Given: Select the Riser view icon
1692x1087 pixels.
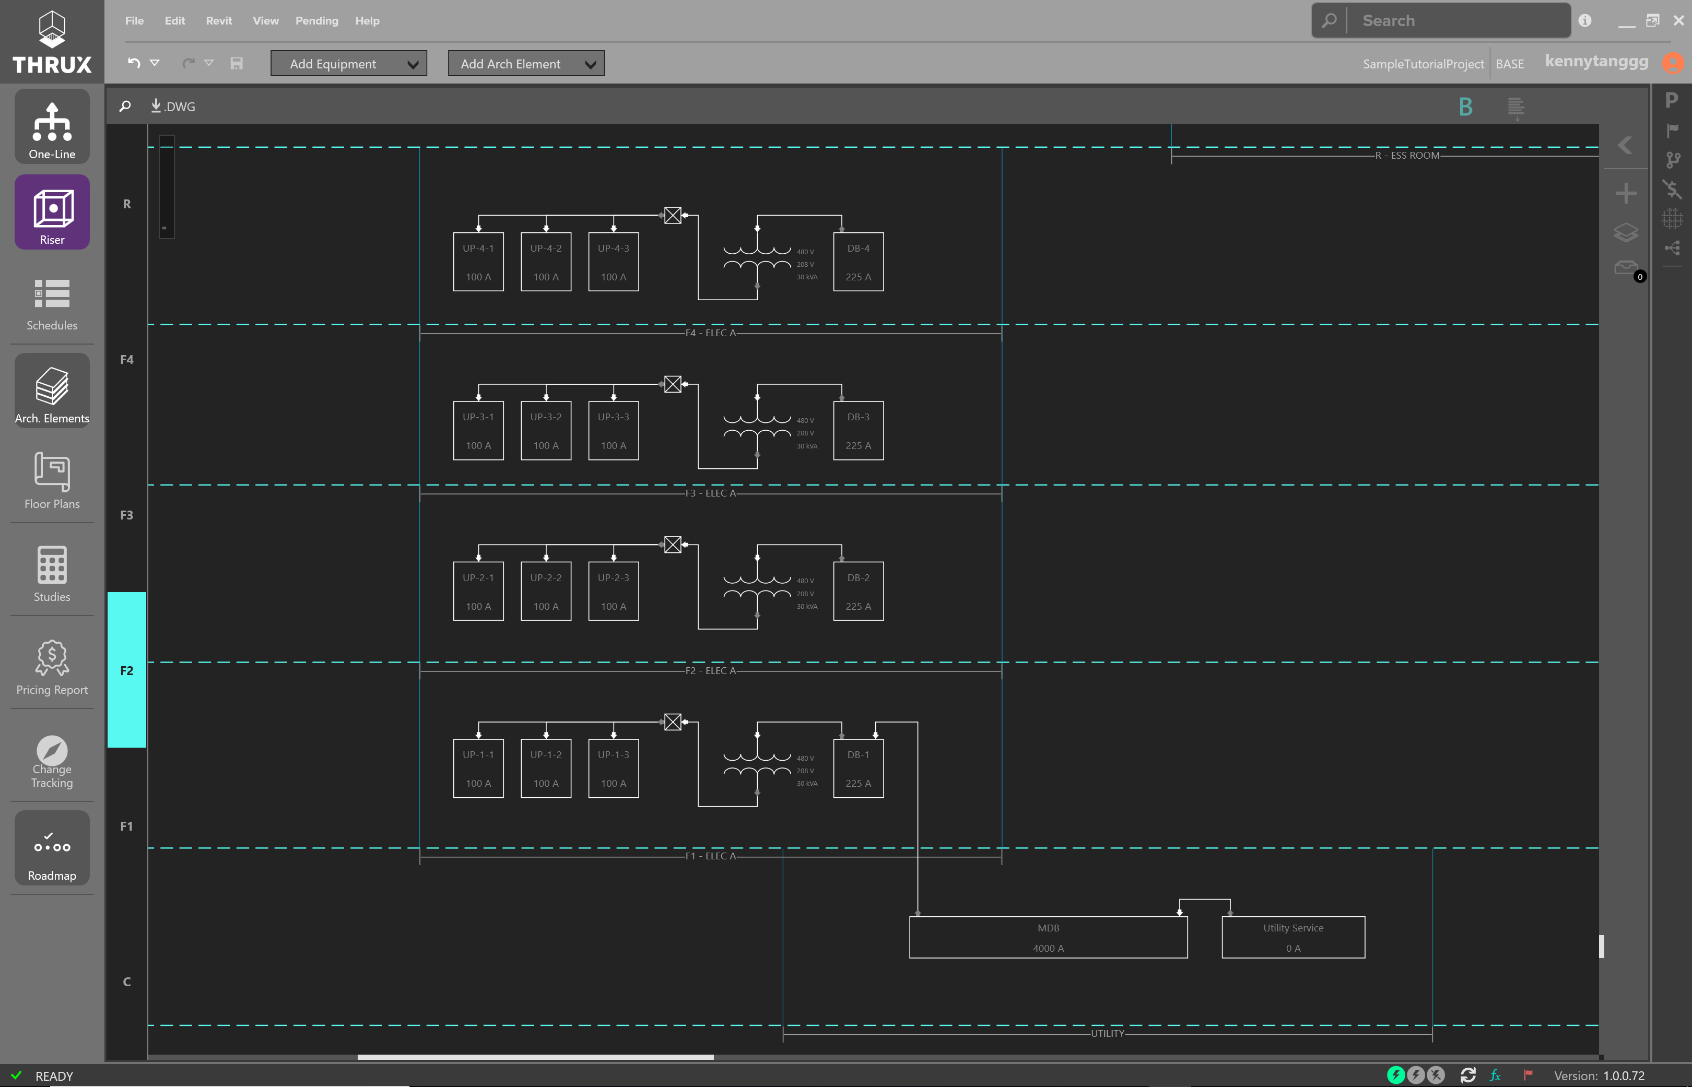Looking at the screenshot, I should pyautogui.click(x=52, y=212).
